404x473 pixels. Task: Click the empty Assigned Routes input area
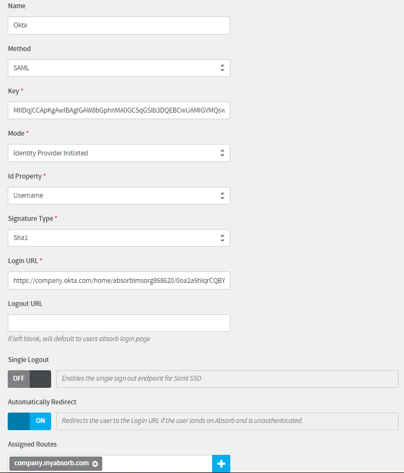point(157,464)
